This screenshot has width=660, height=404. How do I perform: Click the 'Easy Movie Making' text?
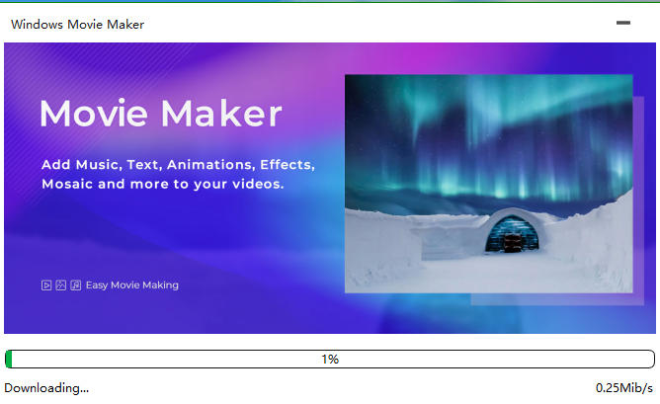point(132,285)
